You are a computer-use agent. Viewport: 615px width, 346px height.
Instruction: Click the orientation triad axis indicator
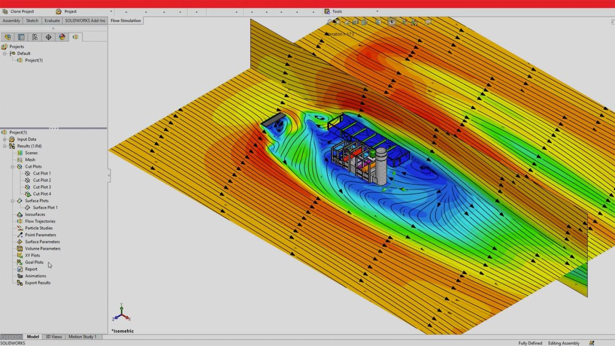(x=121, y=313)
